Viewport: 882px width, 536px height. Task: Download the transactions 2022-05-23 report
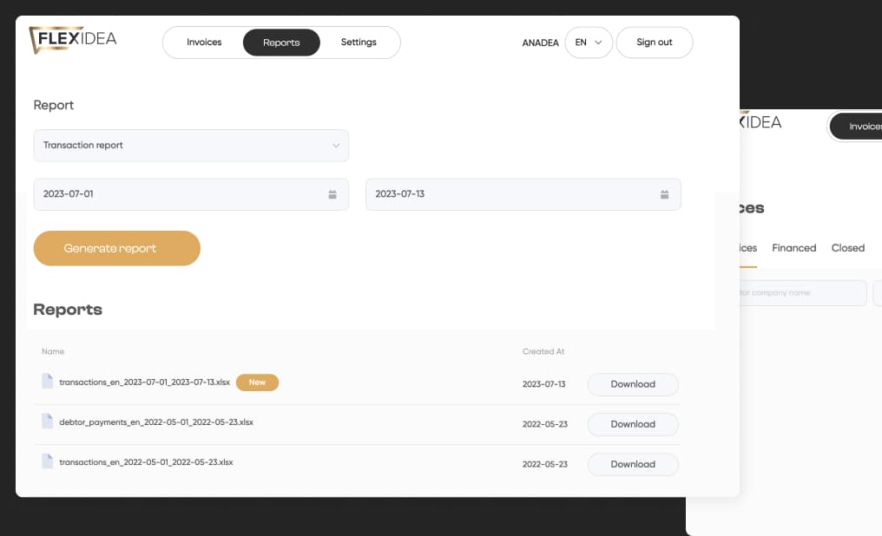[x=633, y=464]
